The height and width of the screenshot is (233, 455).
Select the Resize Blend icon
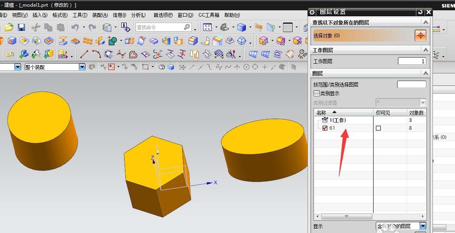[x=281, y=41]
